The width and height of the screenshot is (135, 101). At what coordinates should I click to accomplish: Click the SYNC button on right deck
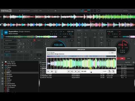129,59
